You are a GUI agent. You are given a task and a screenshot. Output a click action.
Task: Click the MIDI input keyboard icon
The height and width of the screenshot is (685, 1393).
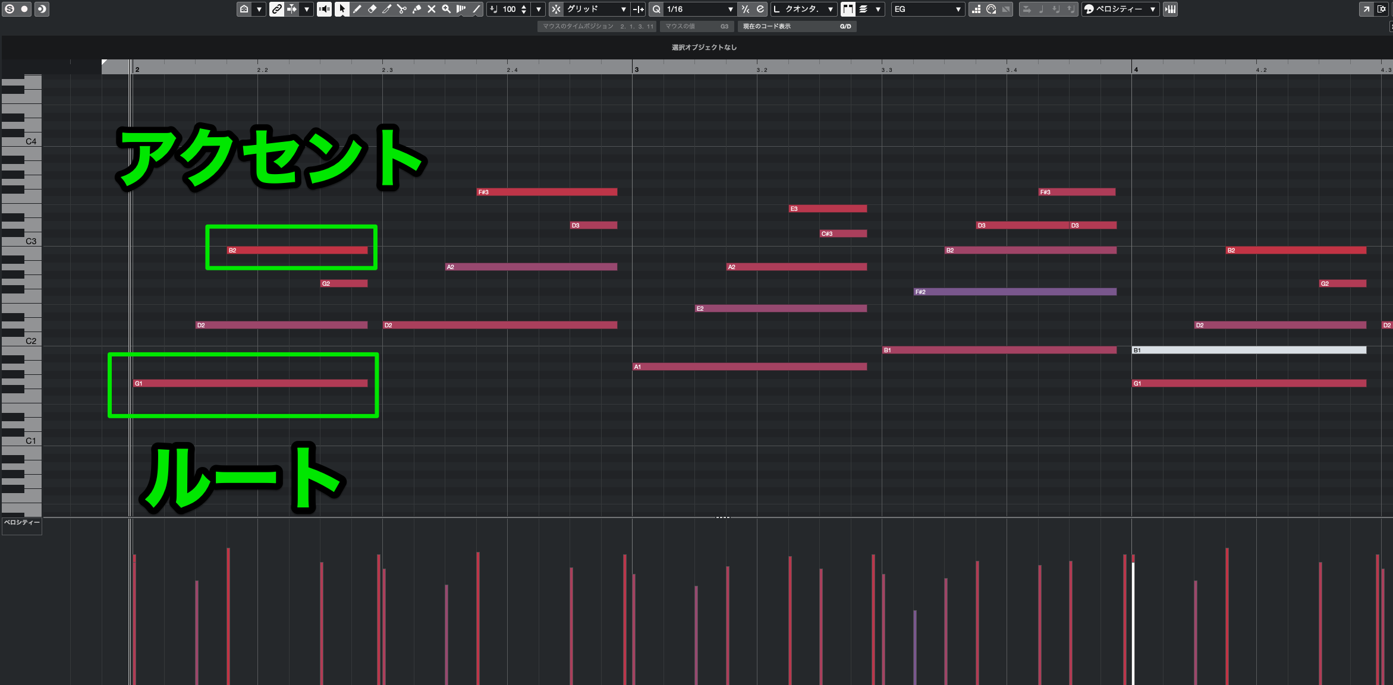point(1170,9)
